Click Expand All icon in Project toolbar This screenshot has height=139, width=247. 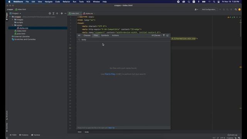(53, 14)
